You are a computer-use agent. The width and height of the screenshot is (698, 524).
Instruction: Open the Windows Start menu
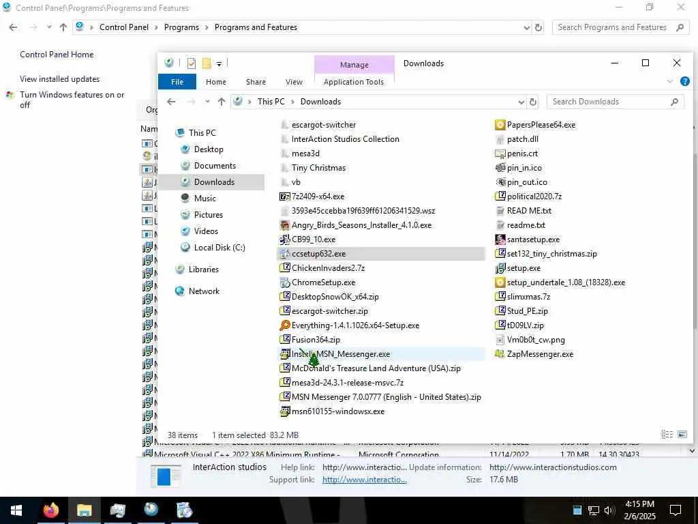click(x=16, y=510)
